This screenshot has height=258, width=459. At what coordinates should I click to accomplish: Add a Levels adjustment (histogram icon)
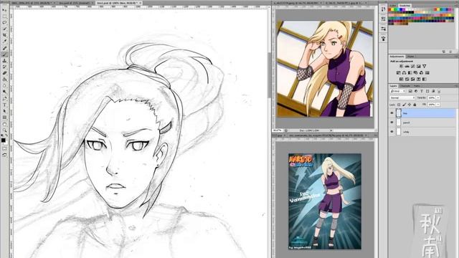click(x=407, y=66)
